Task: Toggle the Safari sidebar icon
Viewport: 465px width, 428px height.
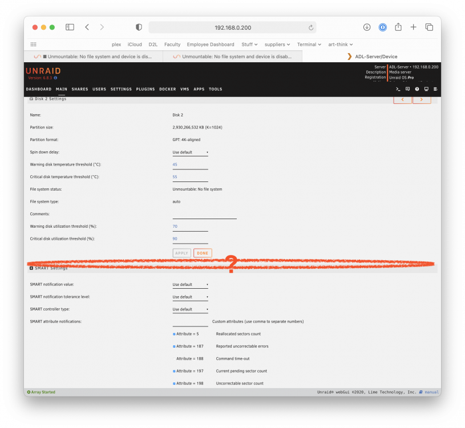Action: coord(70,27)
